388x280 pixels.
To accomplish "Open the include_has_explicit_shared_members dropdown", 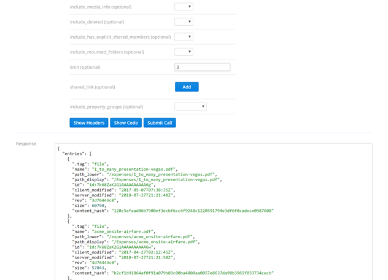I will pyautogui.click(x=184, y=37).
